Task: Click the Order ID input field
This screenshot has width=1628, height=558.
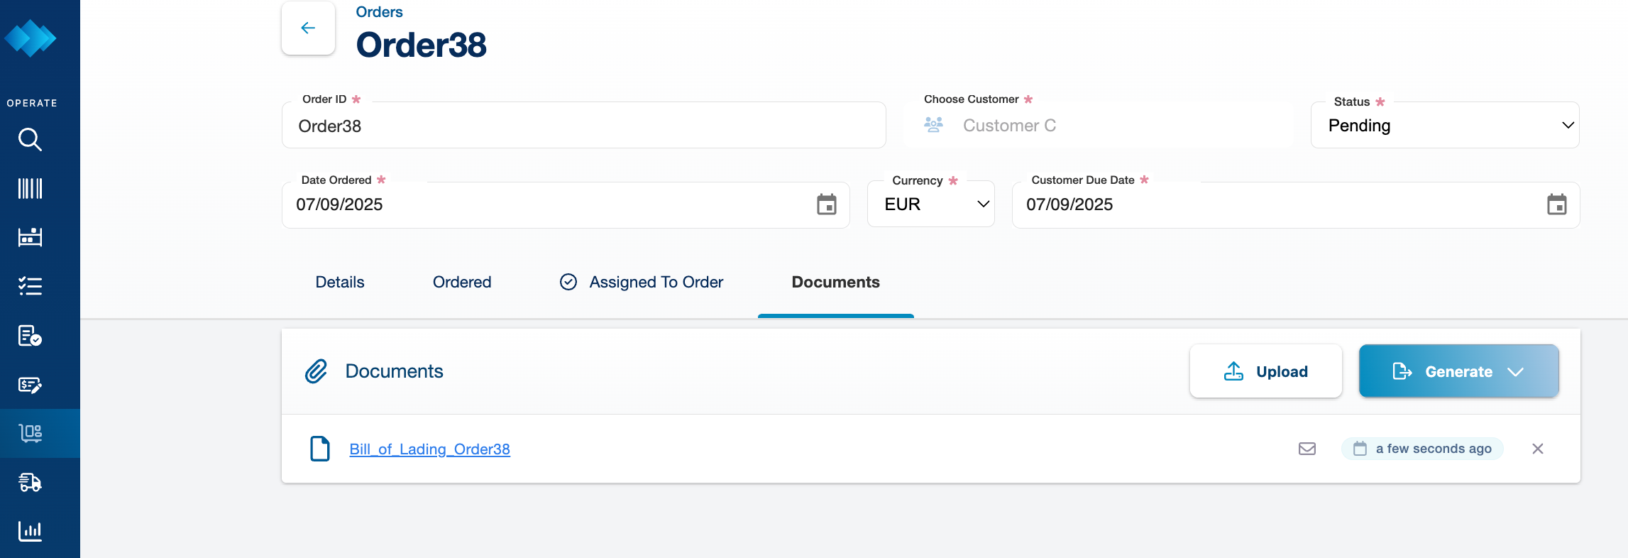Action: [583, 126]
